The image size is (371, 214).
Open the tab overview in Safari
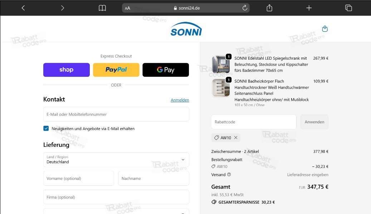(348, 8)
